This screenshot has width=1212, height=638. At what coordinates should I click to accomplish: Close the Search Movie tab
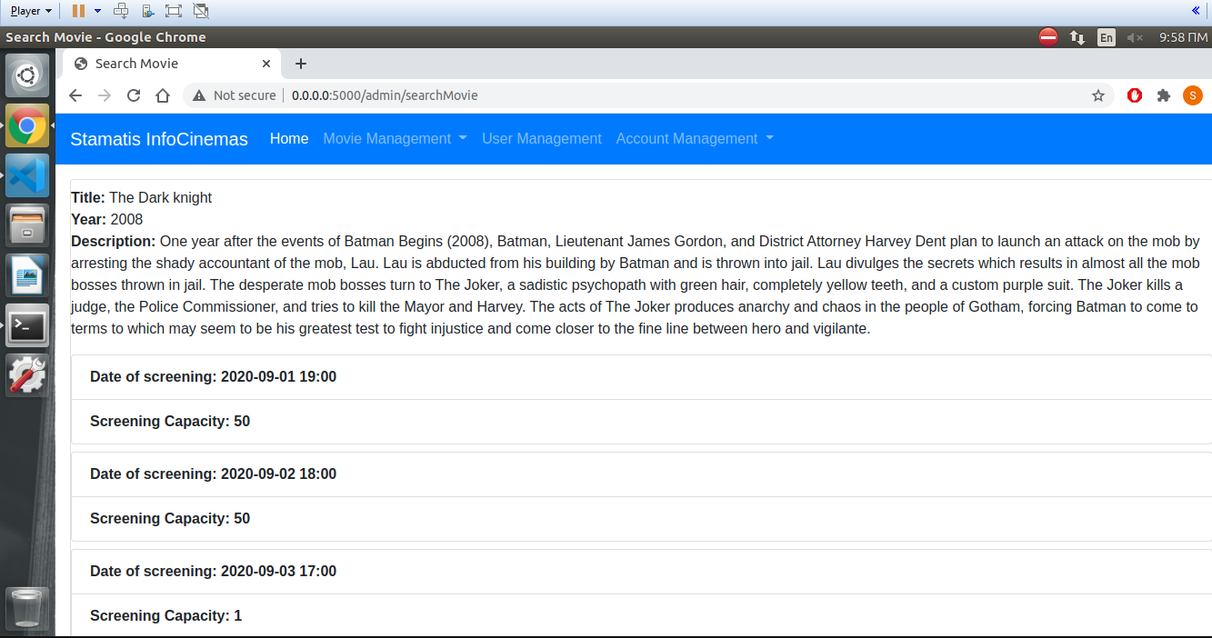[x=266, y=64]
